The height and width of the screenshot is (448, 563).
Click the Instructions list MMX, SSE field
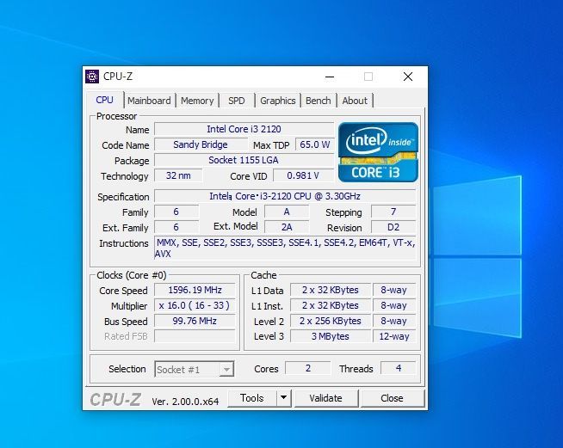(x=285, y=249)
